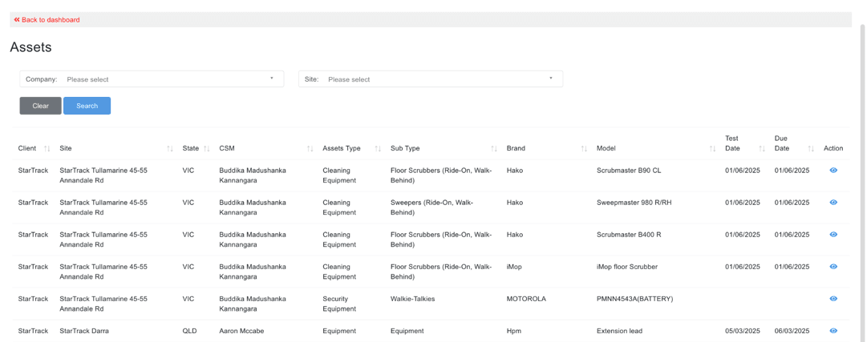The height and width of the screenshot is (342, 867).
Task: View details of Sweepmaster 980 R/RH asset
Action: pos(833,203)
